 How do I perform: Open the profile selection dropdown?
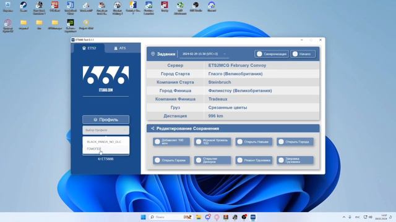pos(106,130)
